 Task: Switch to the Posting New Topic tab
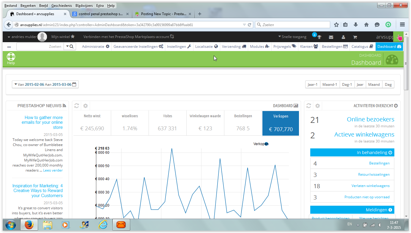[163, 14]
